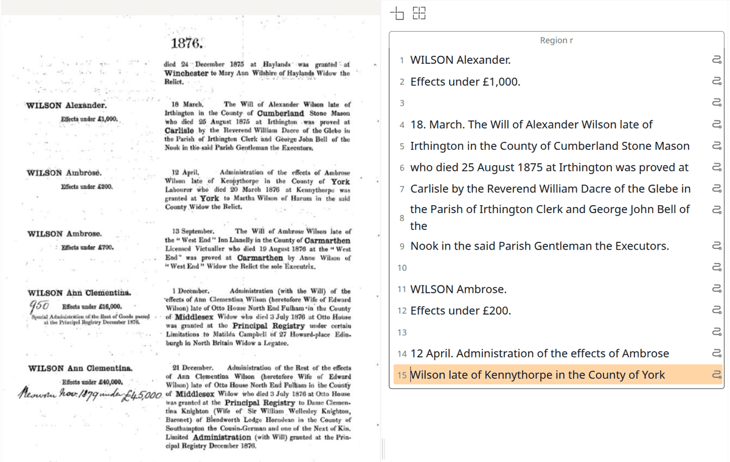This screenshot has height=462, width=730.
Task: Select transcription line 'Effects under £1,000.'
Action: tap(465, 82)
